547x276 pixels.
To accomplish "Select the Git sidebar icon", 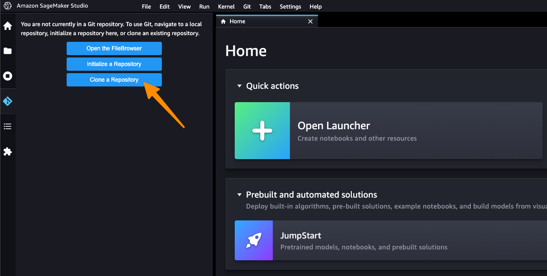I will click(x=8, y=101).
